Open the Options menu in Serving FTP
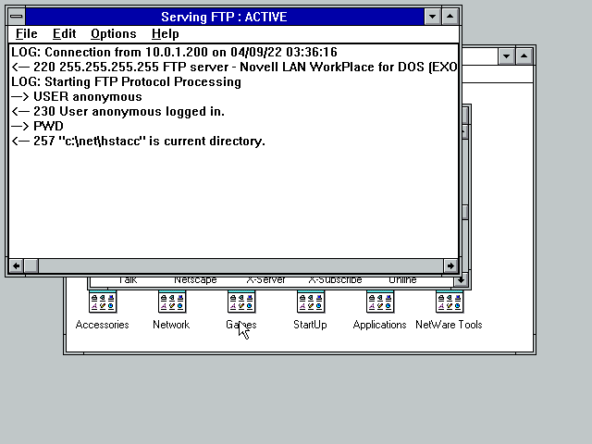592x444 pixels. pos(113,34)
